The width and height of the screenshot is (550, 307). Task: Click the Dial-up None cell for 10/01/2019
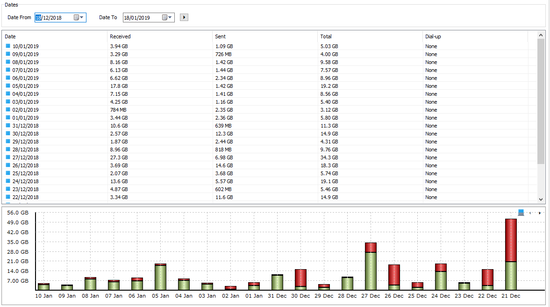431,46
